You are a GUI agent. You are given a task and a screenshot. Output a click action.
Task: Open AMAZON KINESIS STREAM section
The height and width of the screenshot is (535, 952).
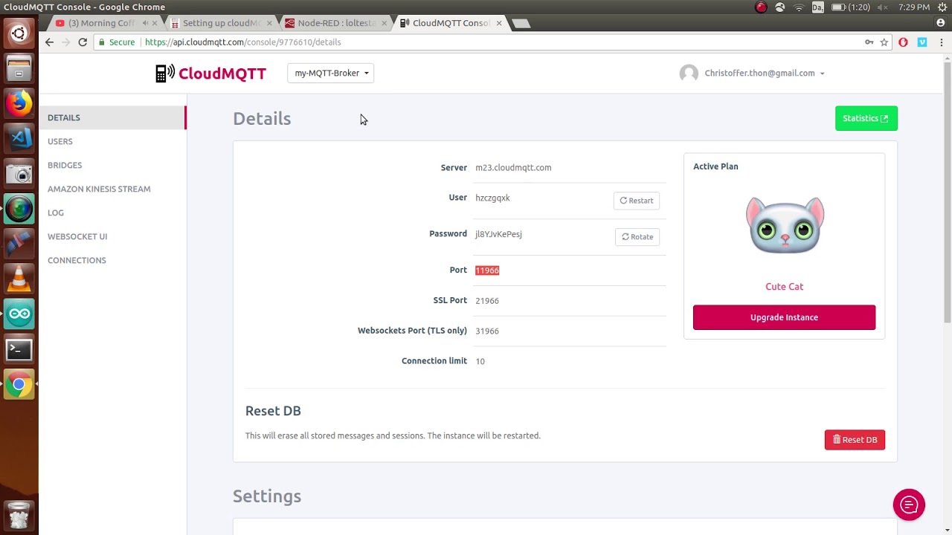pyautogui.click(x=99, y=189)
